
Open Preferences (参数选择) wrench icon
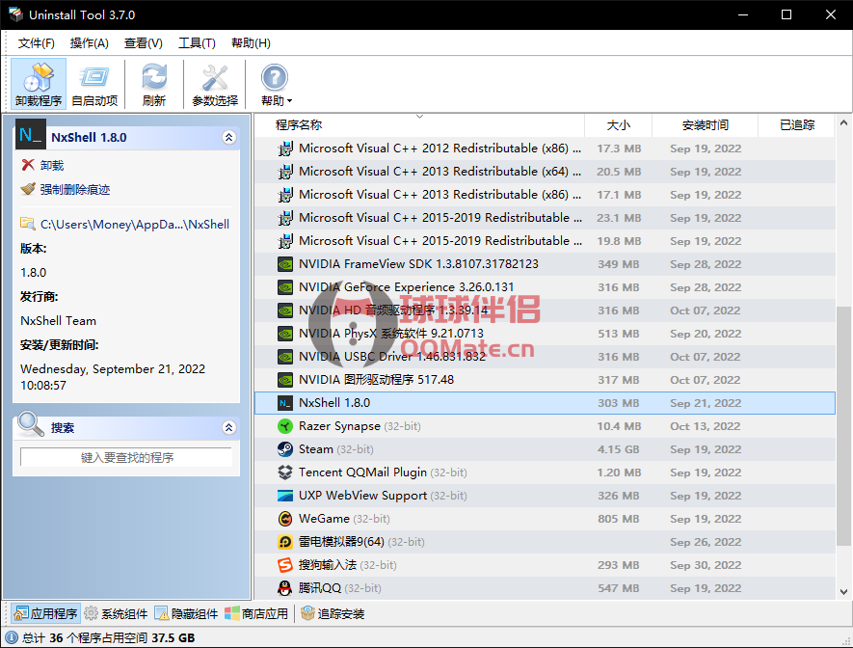[214, 84]
